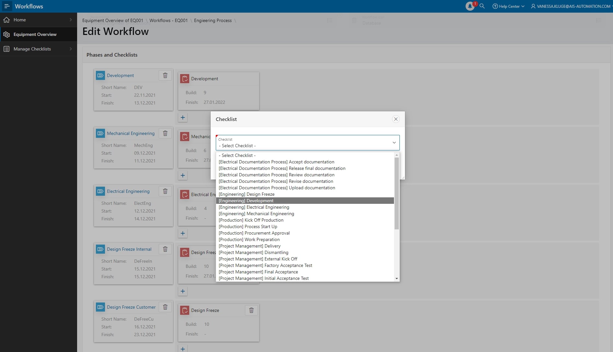Click plus button under Development checklist

183,117
